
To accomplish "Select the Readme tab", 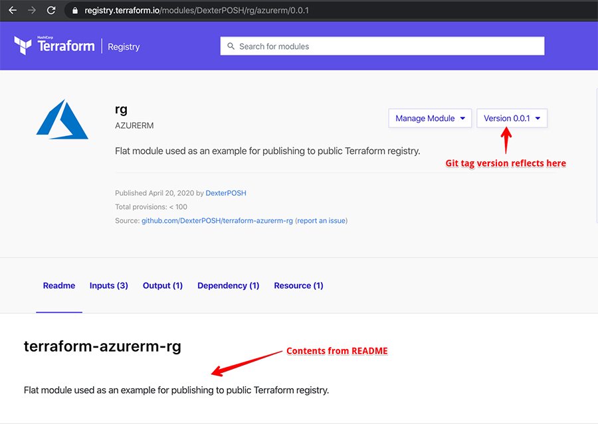I will 59,286.
